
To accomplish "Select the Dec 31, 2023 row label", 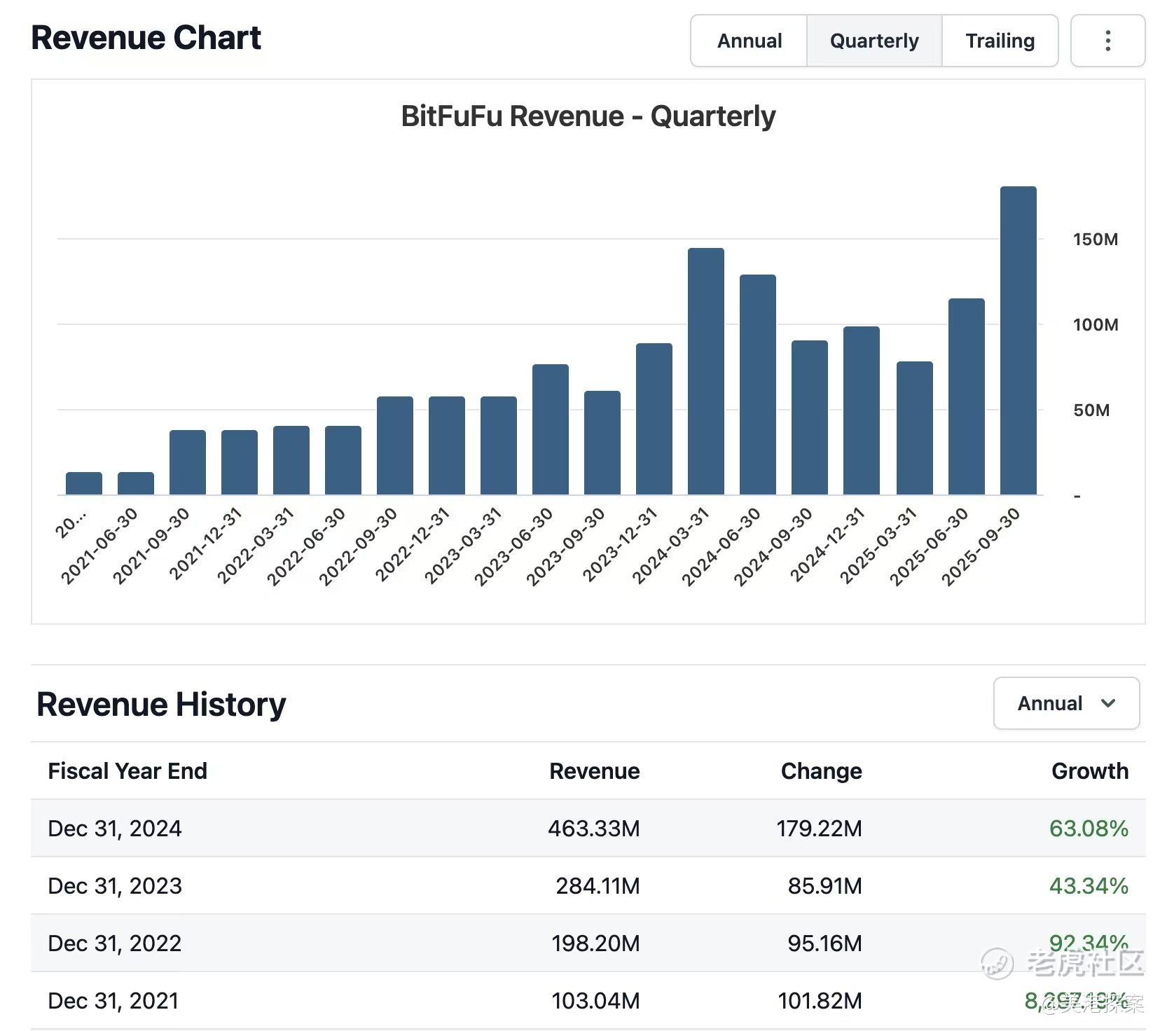I will [x=114, y=886].
